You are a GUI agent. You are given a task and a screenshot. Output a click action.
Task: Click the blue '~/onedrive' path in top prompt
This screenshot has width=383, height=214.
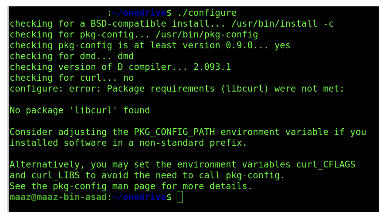tap(139, 13)
